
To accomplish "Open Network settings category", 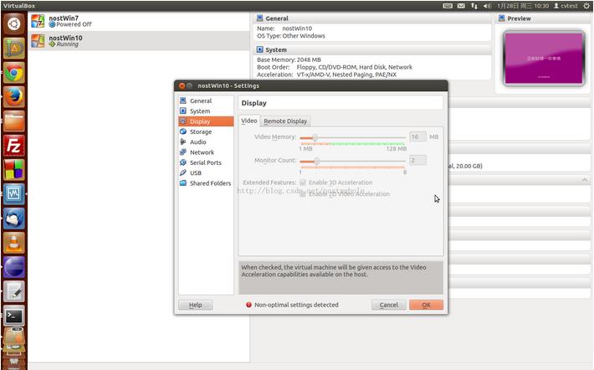I will click(206, 152).
